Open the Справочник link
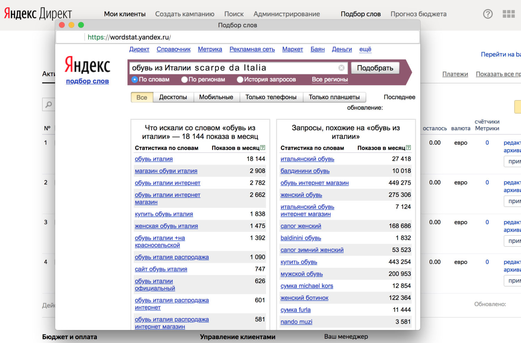This screenshot has width=521, height=343. (x=174, y=49)
